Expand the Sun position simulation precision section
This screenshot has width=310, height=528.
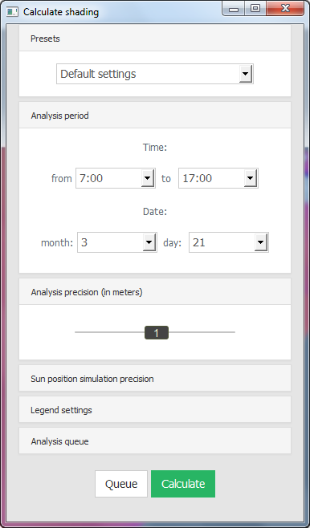coord(155,379)
